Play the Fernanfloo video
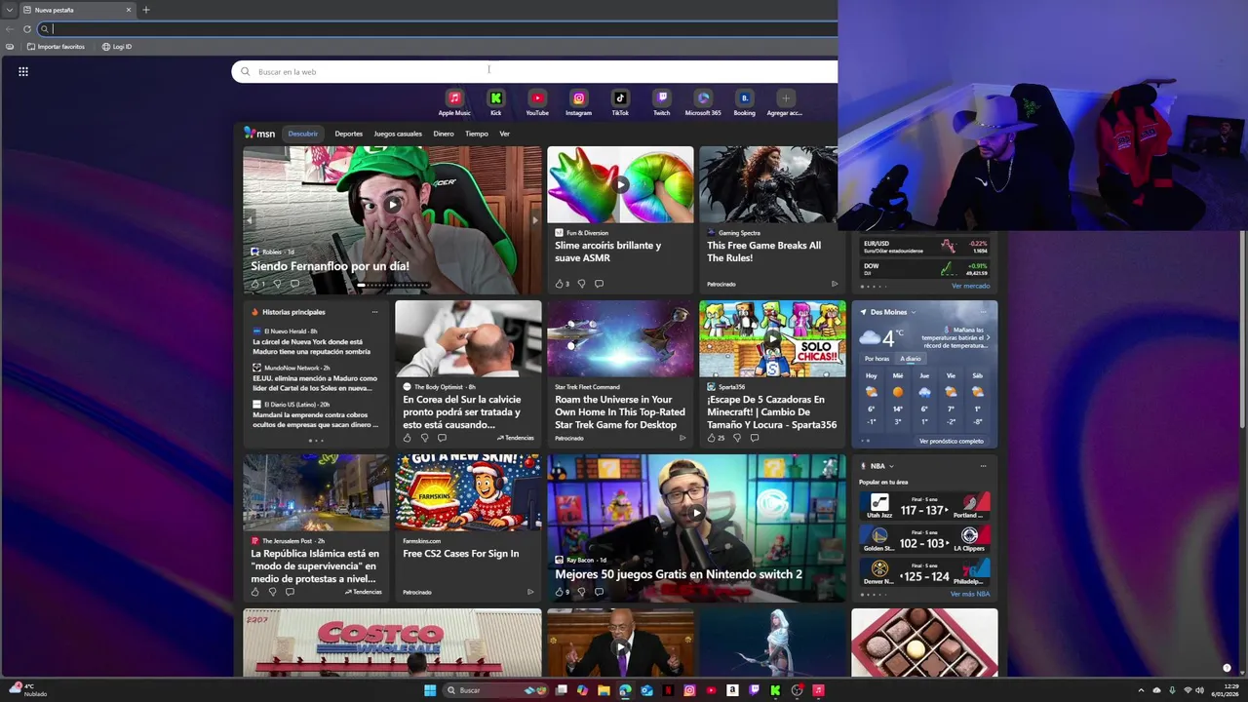 (392, 205)
